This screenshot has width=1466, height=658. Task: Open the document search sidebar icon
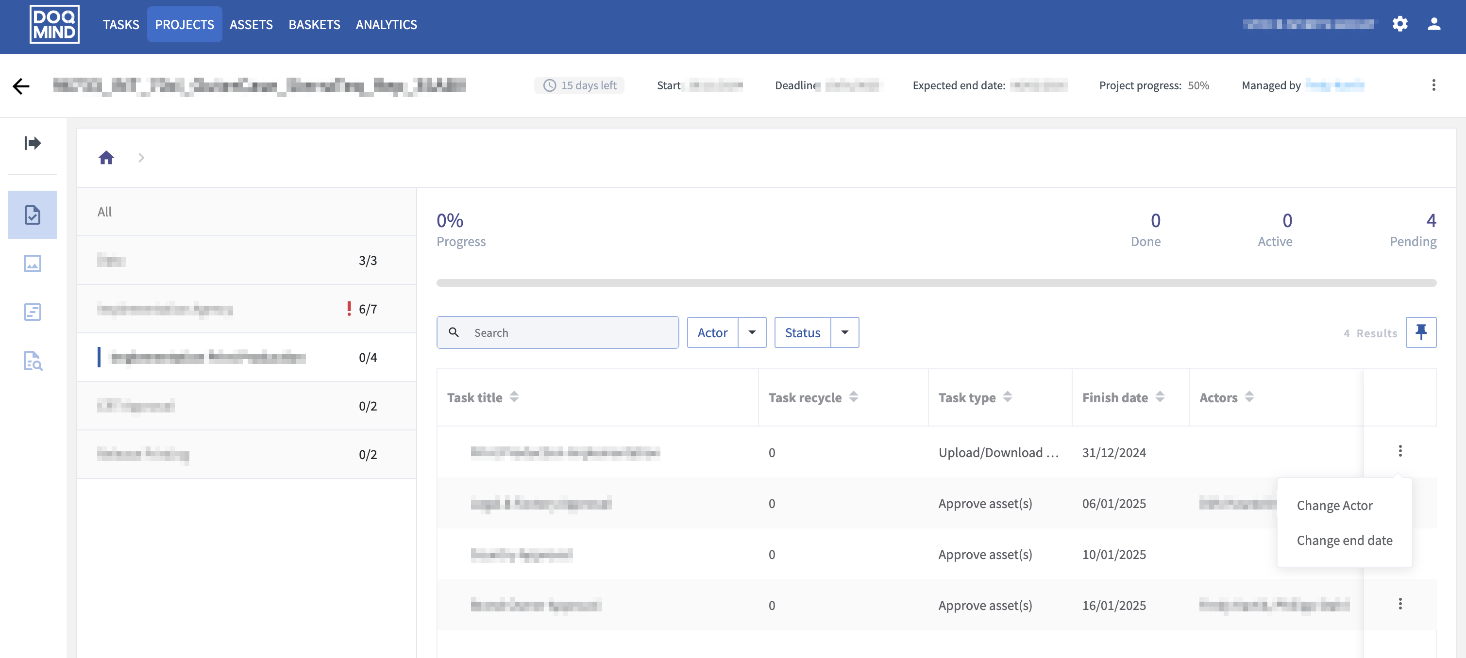[33, 361]
